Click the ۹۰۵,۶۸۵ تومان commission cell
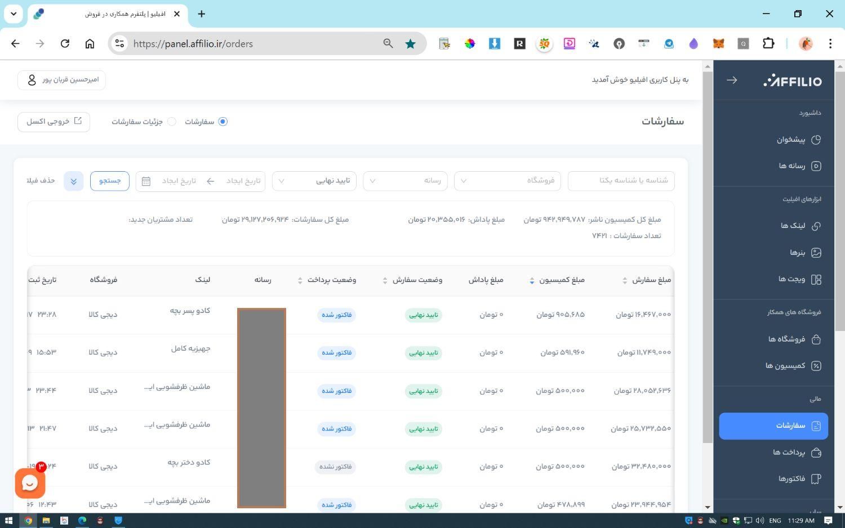The height and width of the screenshot is (528, 845). pyautogui.click(x=561, y=315)
